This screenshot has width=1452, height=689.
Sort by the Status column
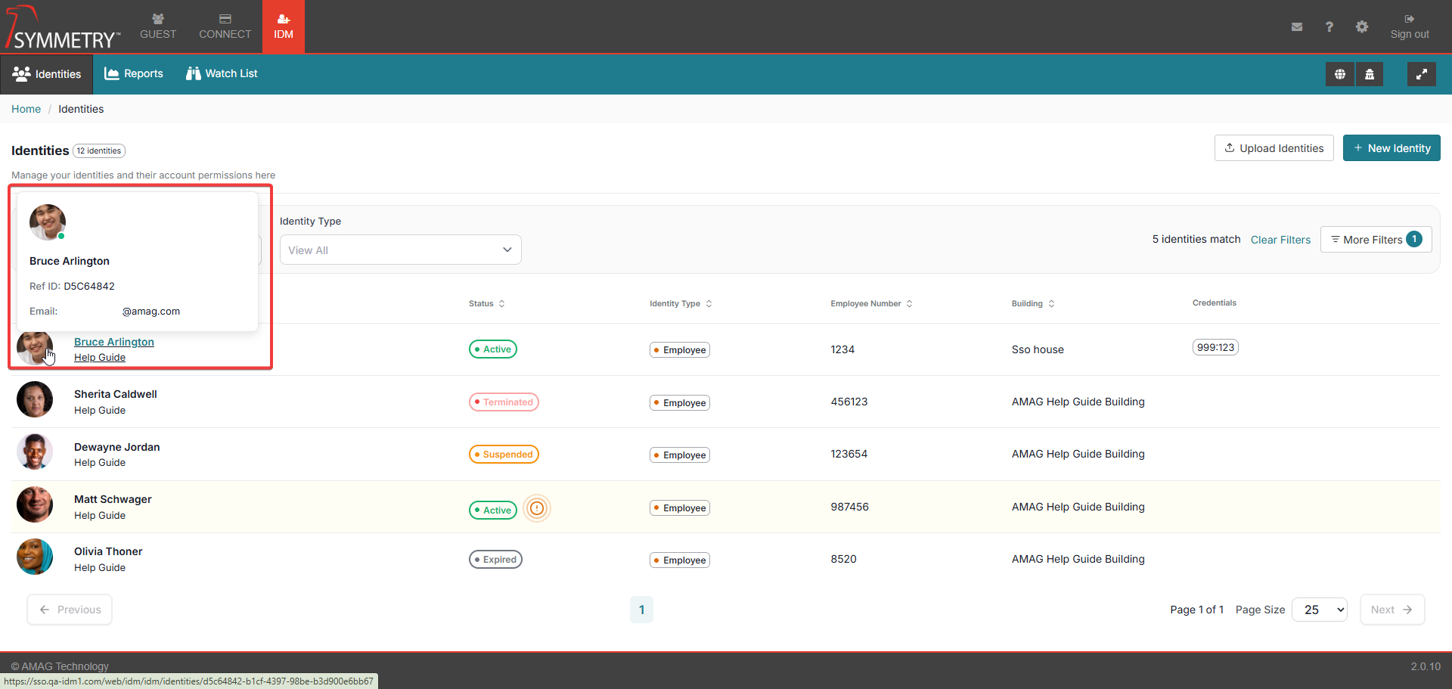[x=486, y=304]
